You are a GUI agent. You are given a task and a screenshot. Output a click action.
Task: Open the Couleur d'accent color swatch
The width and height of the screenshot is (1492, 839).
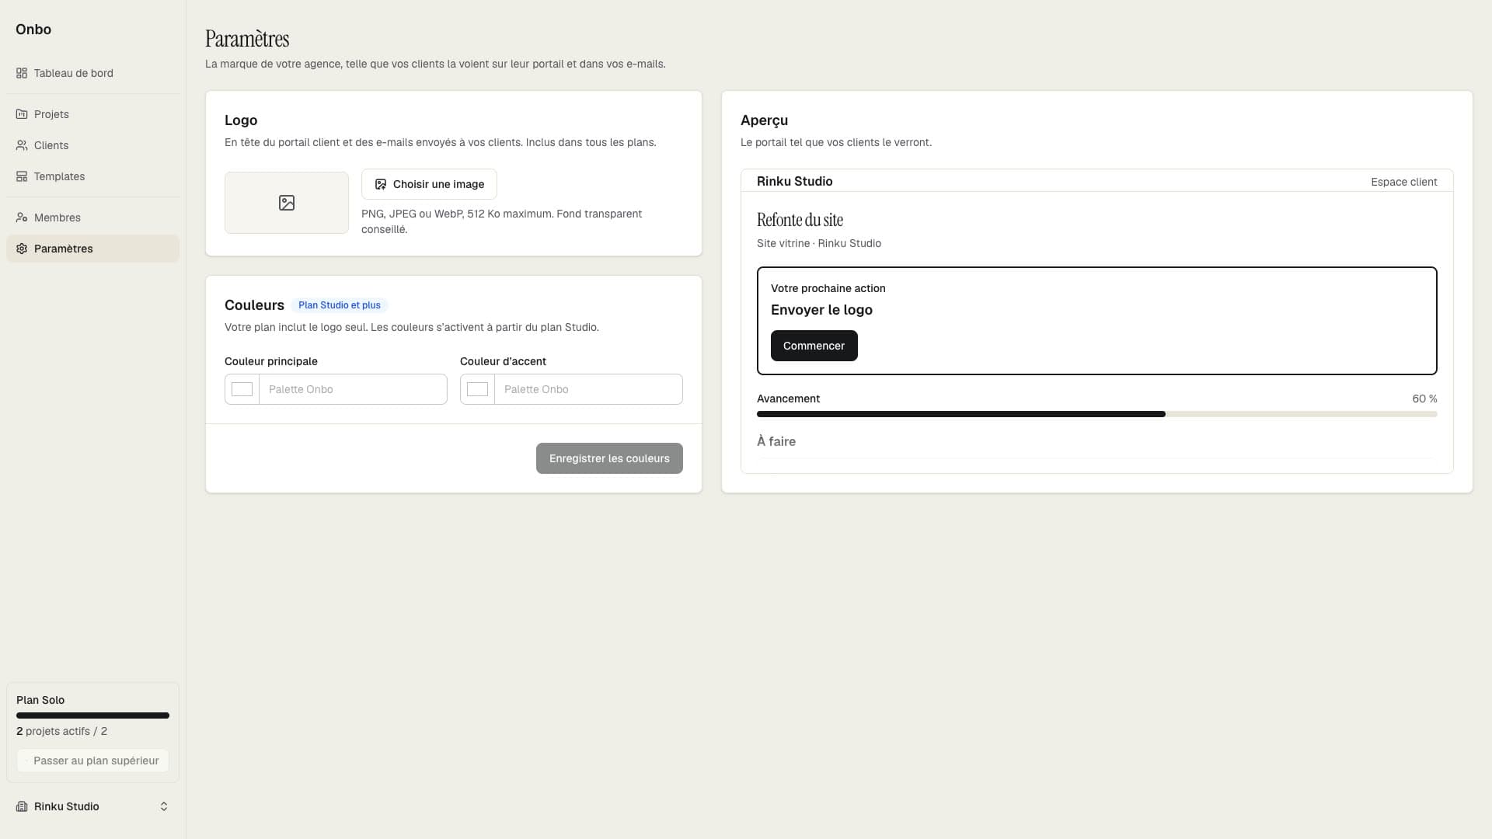[477, 389]
